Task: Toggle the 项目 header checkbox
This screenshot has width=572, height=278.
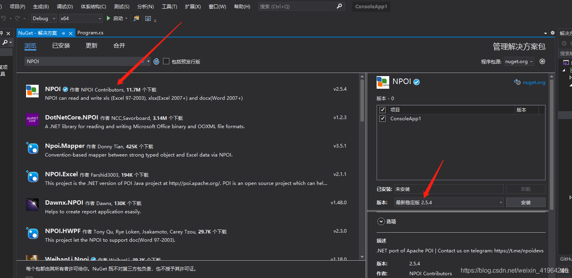Action: (382, 110)
